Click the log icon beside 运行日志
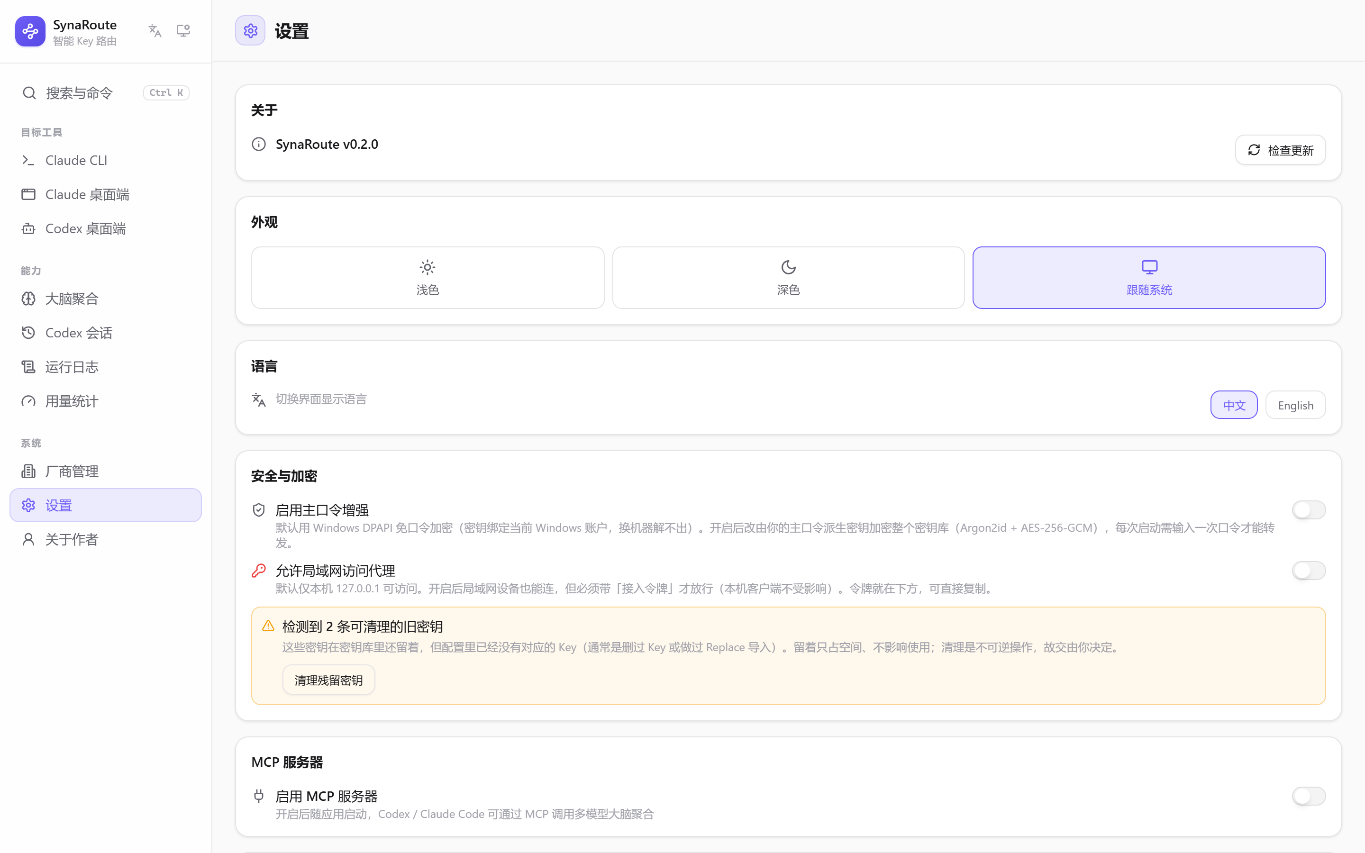 [x=29, y=367]
